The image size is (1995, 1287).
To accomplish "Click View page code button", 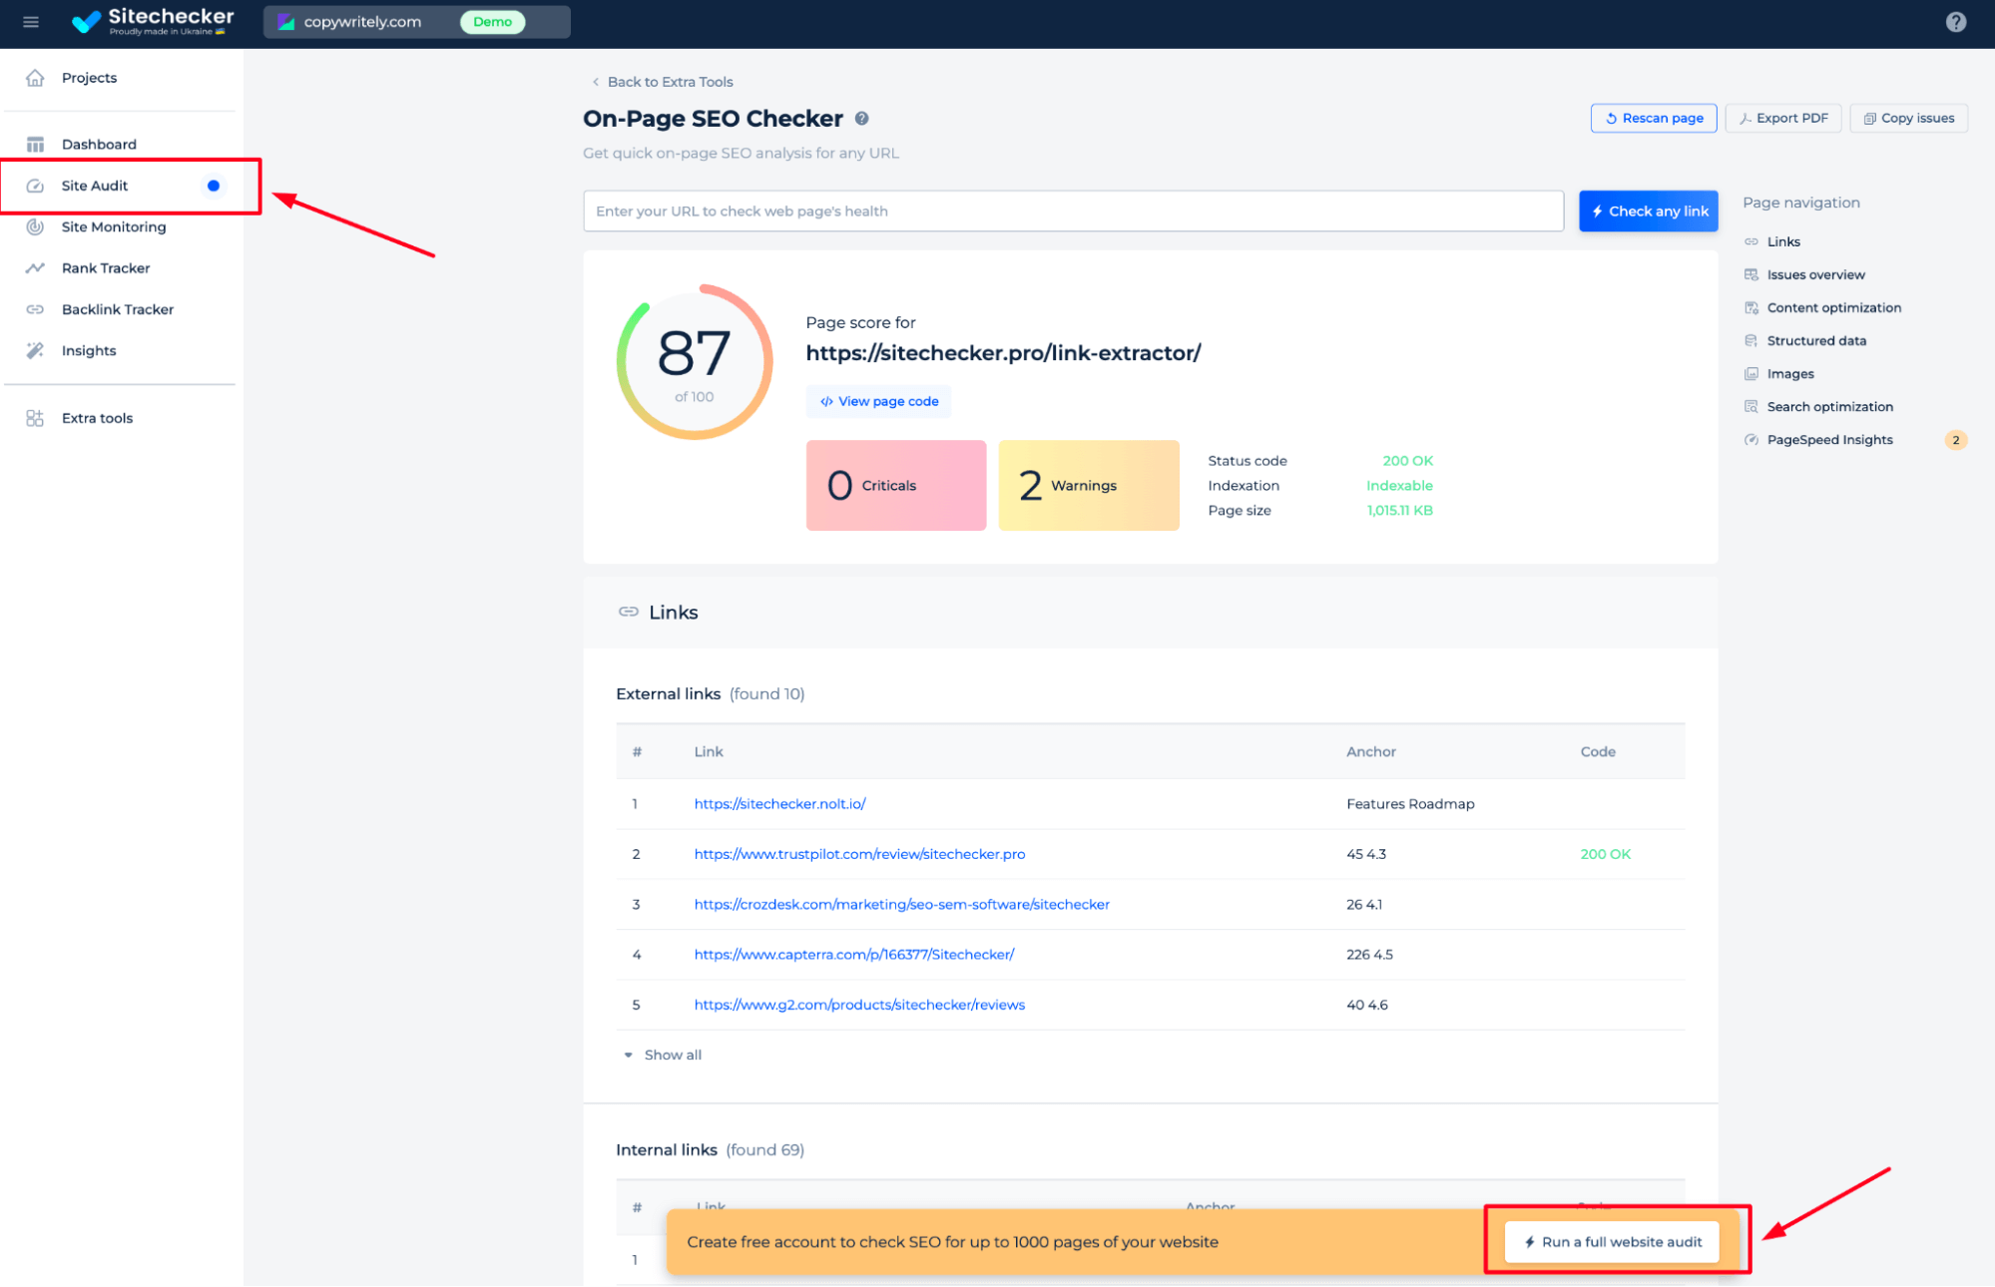I will 878,401.
